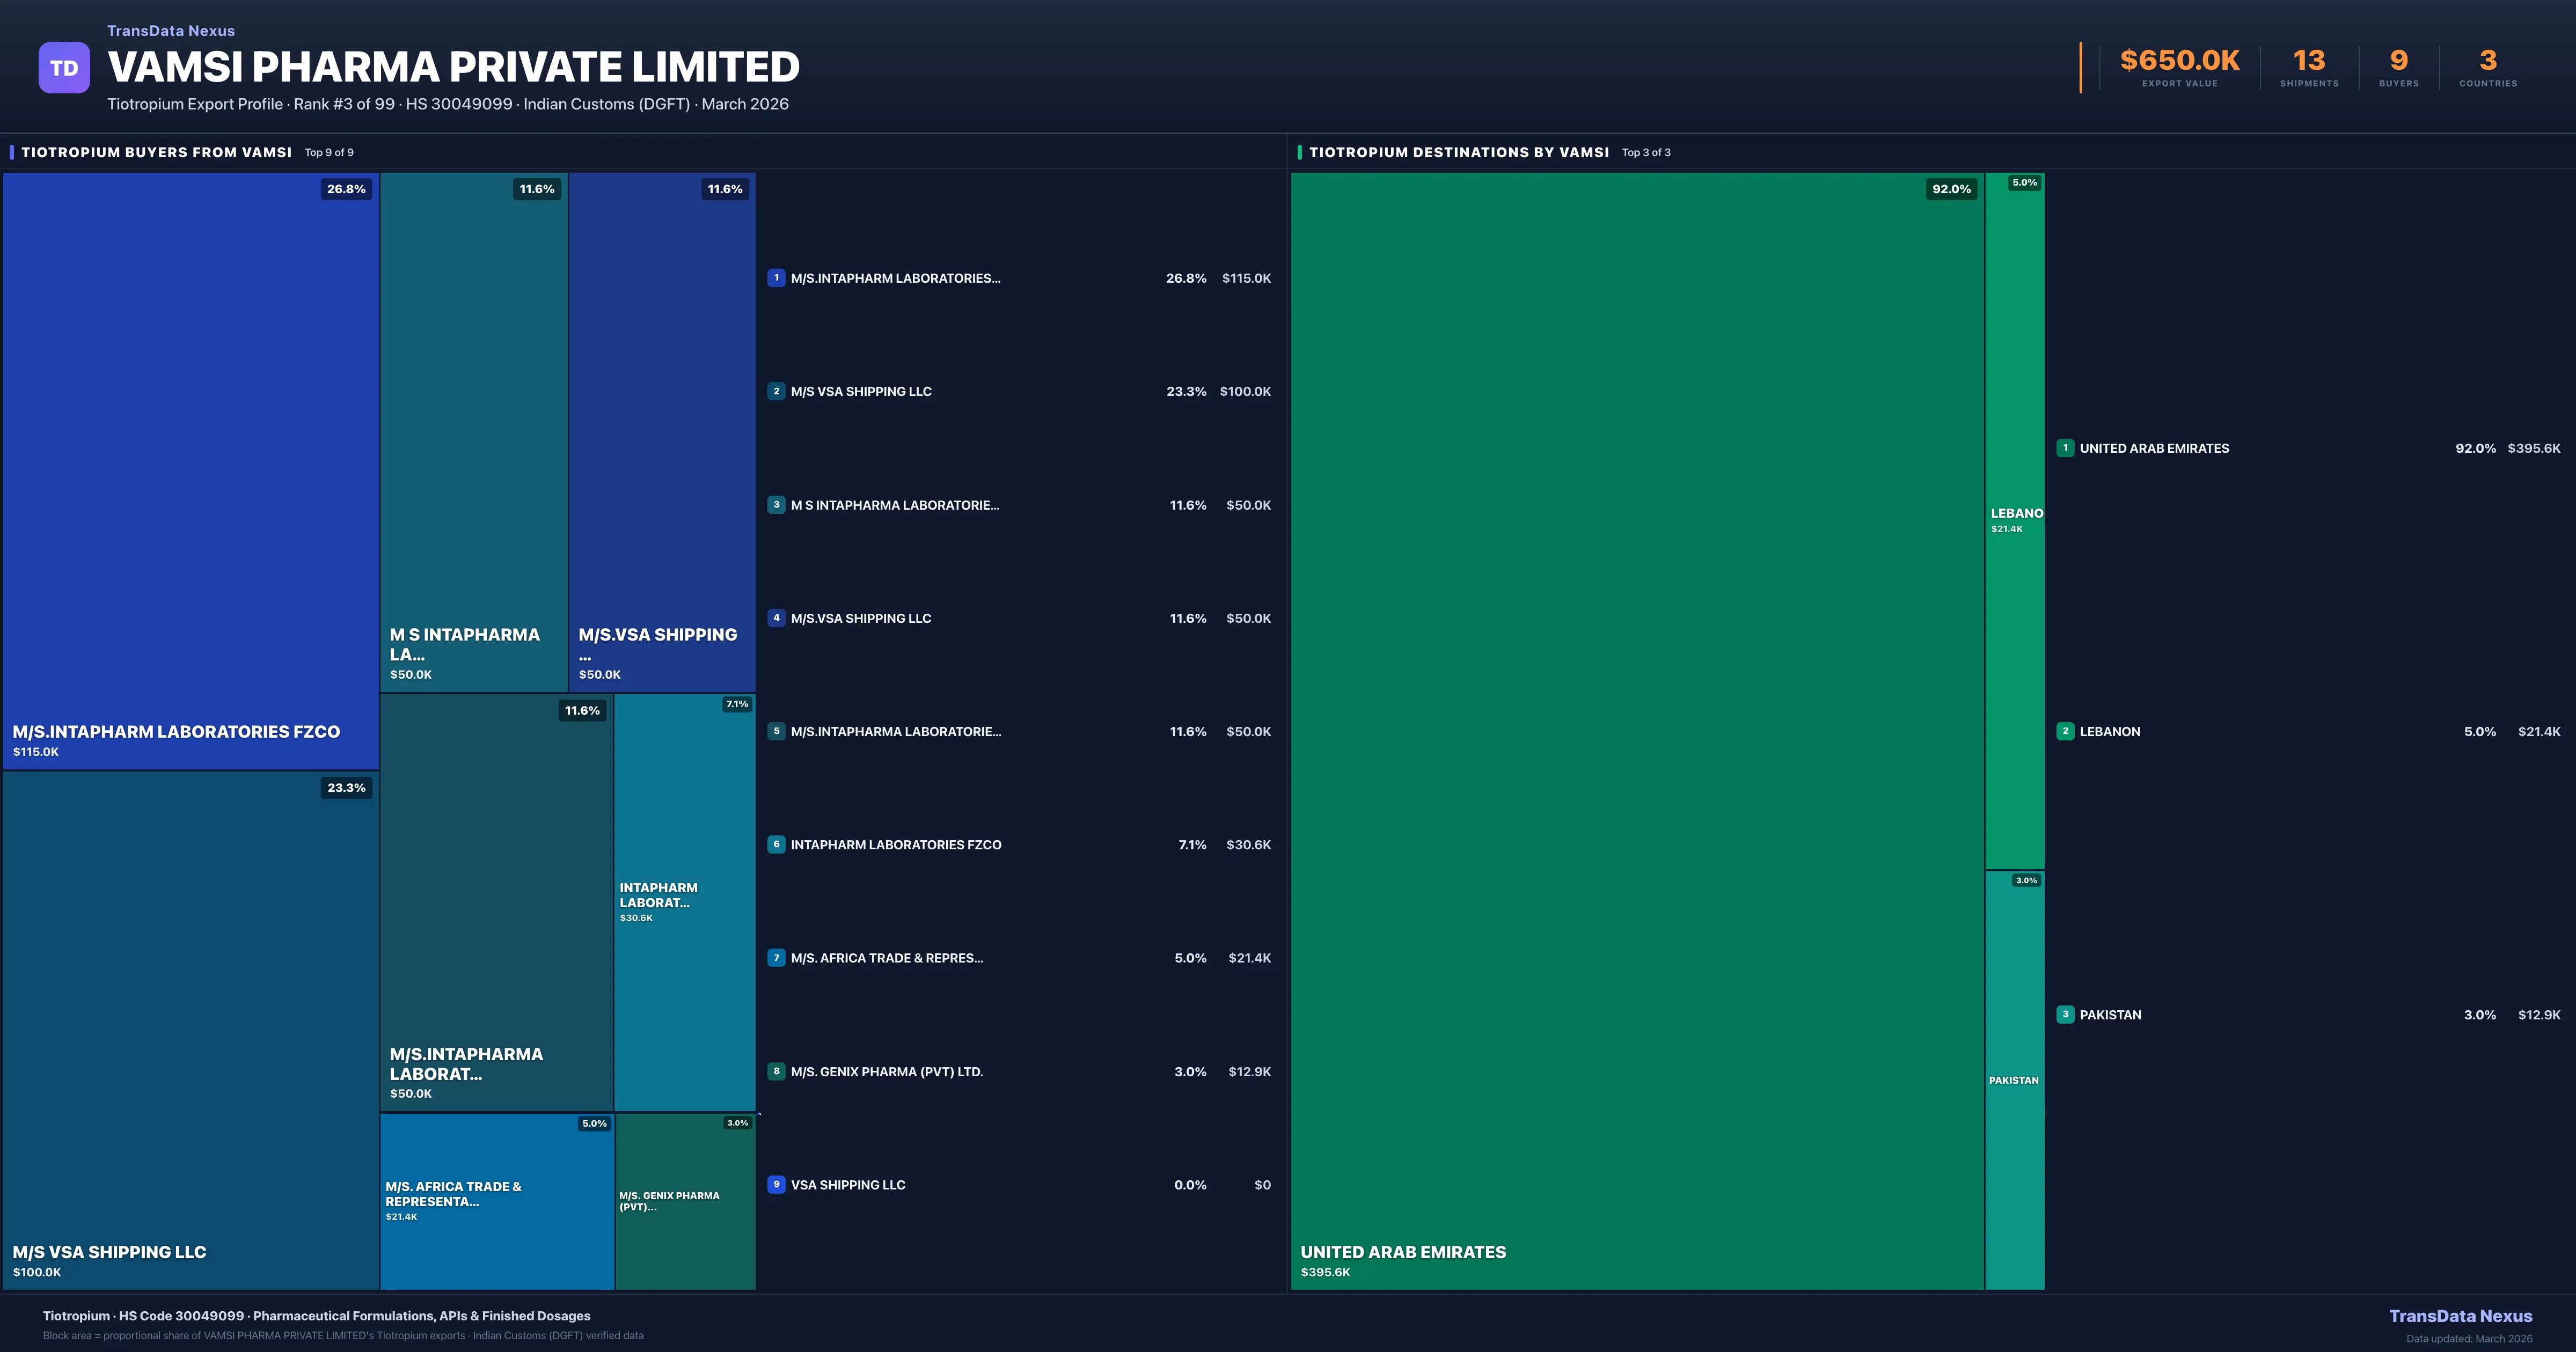Click the rank badge next to UNITED ARAB EMIRATES

pos(2066,448)
